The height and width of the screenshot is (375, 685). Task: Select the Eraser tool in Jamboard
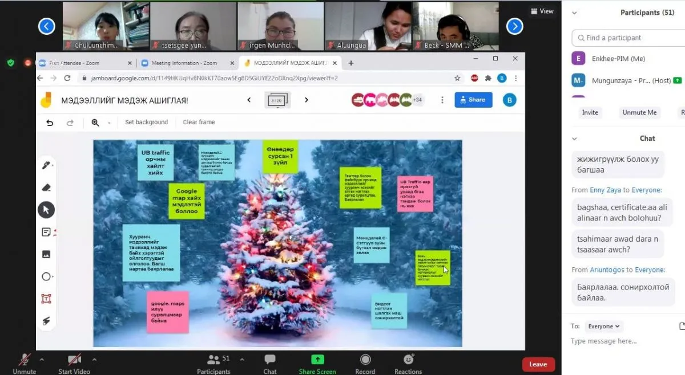pyautogui.click(x=46, y=187)
